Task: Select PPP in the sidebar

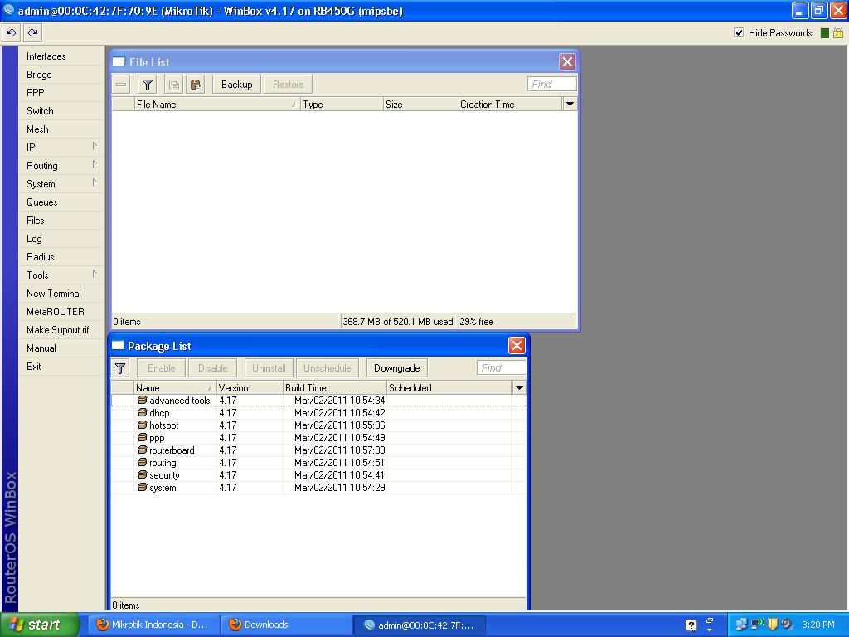Action: (x=61, y=93)
